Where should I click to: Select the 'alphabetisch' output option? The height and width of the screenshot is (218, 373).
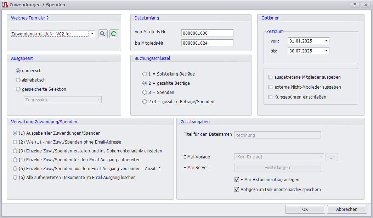[x=18, y=80]
